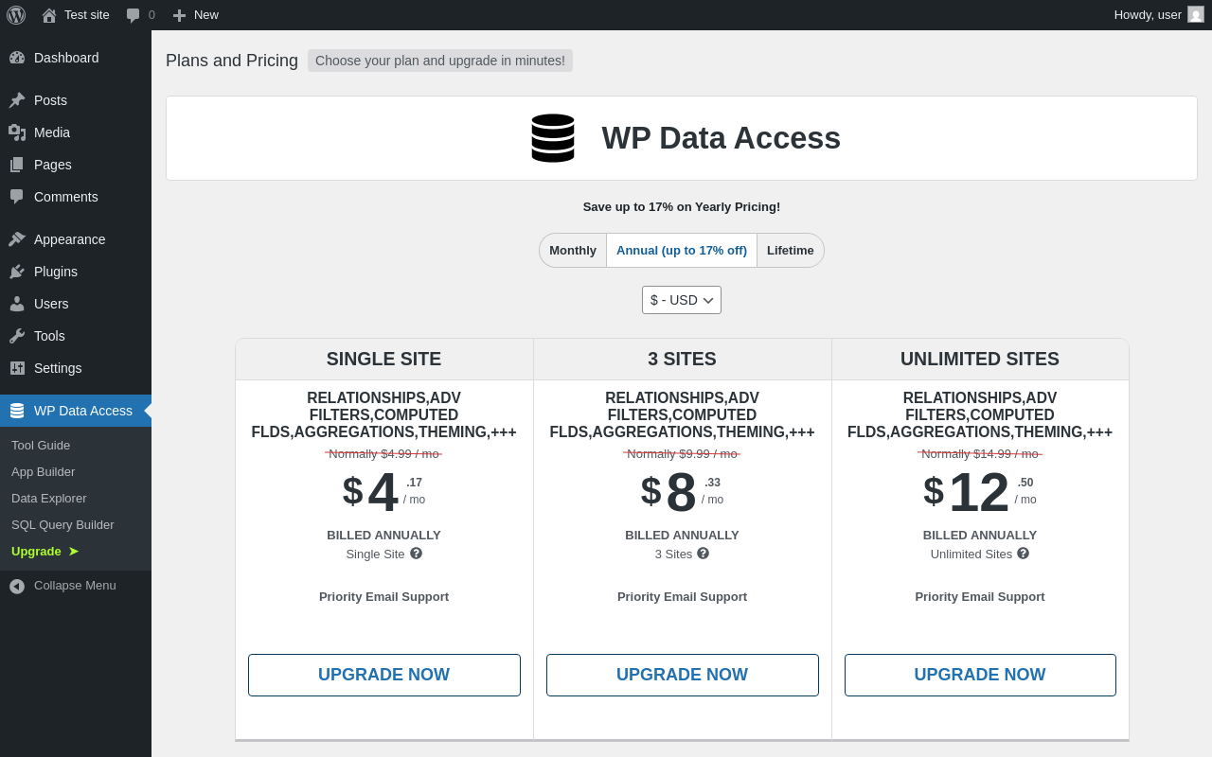Click the Plugins plug icon

(17, 272)
